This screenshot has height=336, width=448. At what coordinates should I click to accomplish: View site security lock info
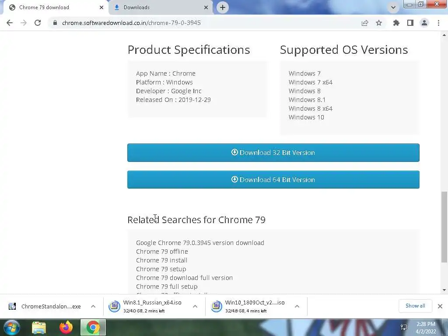coord(55,23)
